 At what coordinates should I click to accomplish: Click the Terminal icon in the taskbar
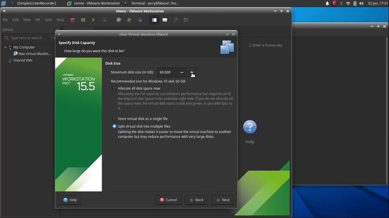tap(126, 3)
